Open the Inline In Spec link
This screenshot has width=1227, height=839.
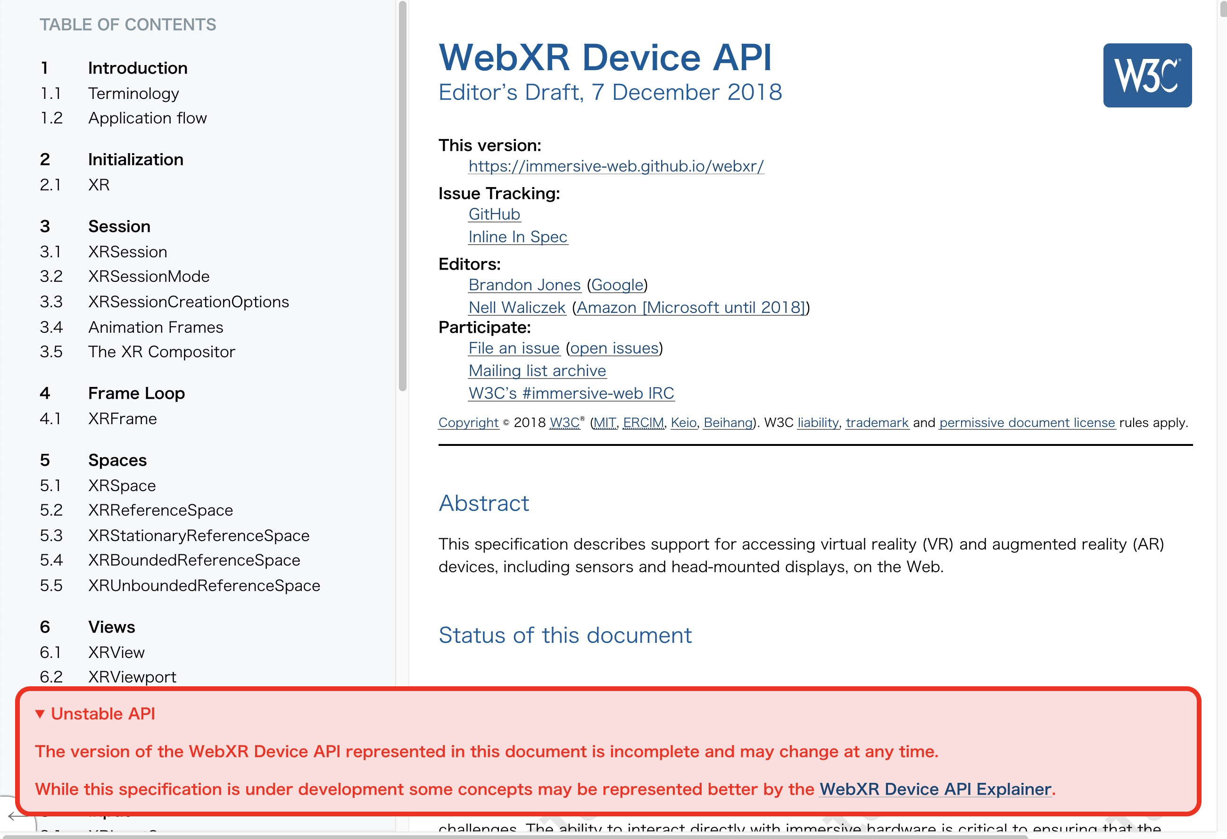(517, 237)
